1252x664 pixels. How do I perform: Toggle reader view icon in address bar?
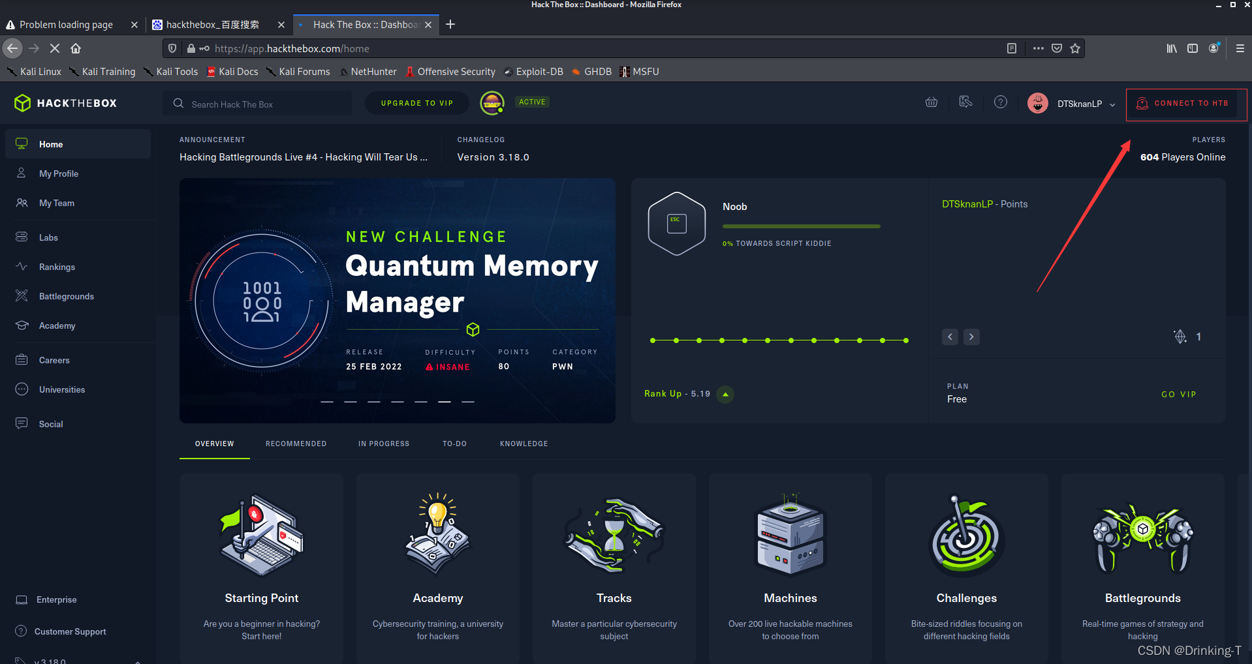click(x=1012, y=48)
